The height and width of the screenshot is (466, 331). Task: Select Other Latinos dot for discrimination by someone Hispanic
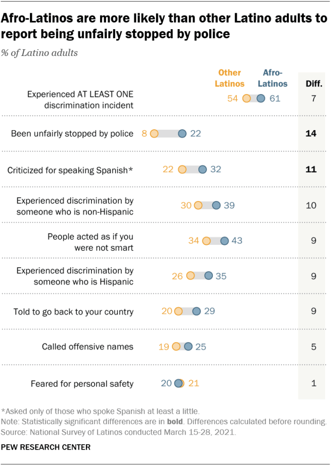(191, 276)
